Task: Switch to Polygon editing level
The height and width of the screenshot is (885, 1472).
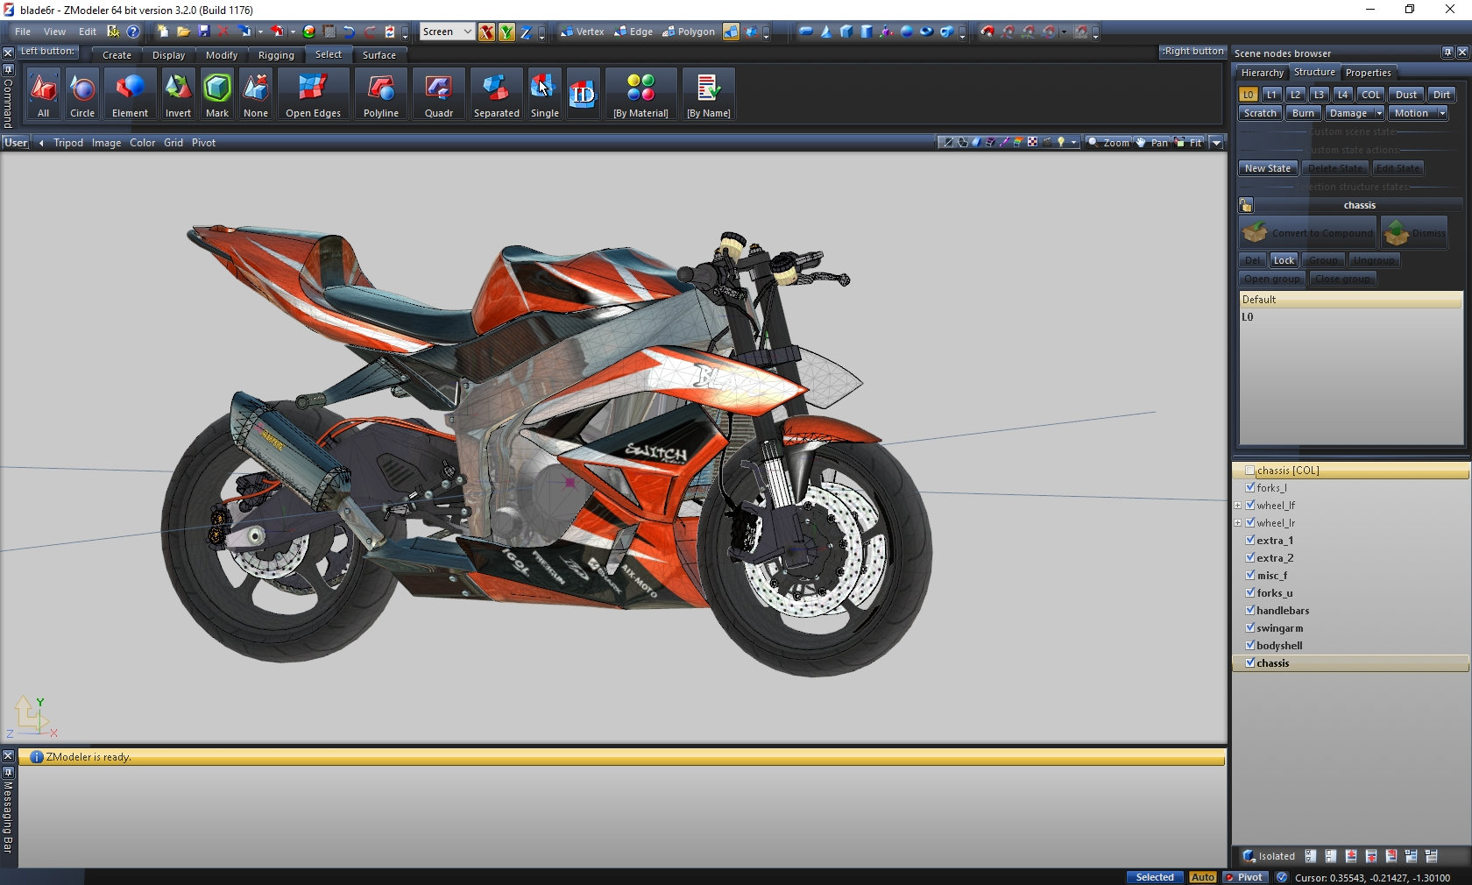Action: 689,32
